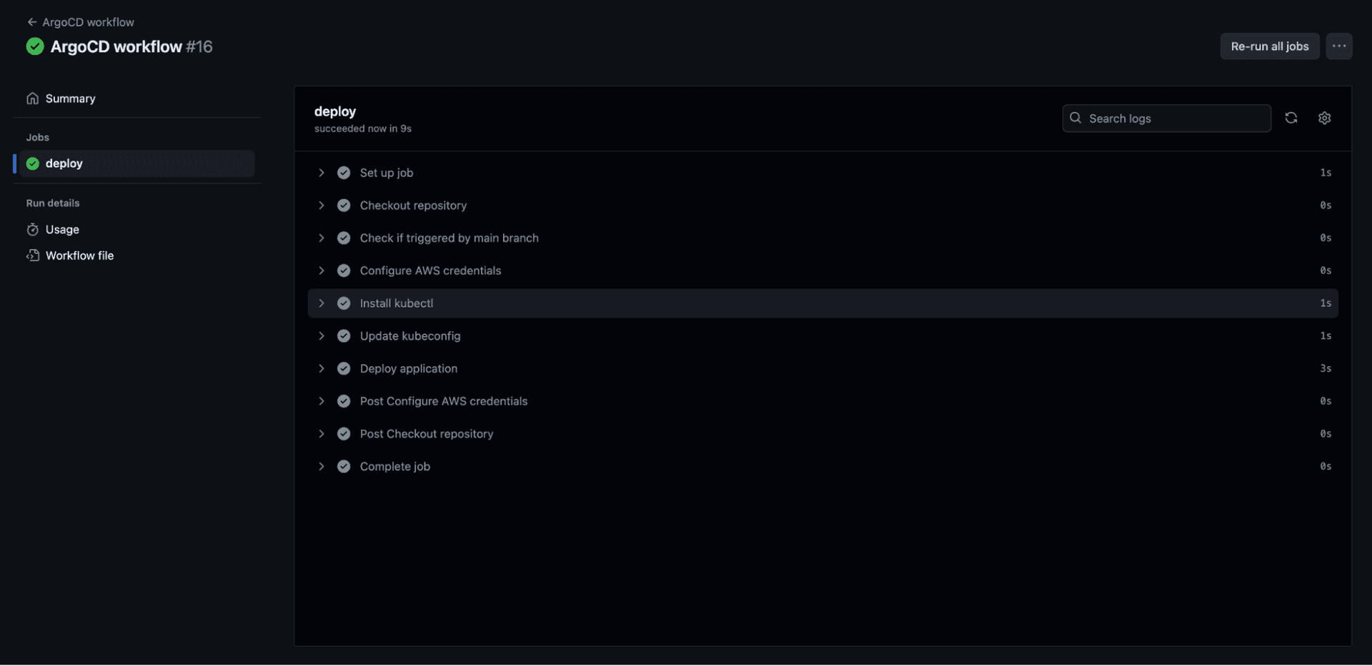Click the green success check beside Set up job
The width and height of the screenshot is (1372, 666).
344,172
